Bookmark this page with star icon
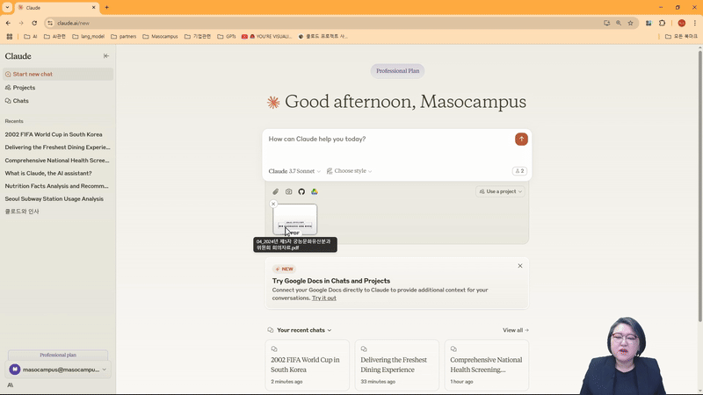This screenshot has width=703, height=395. [630, 23]
